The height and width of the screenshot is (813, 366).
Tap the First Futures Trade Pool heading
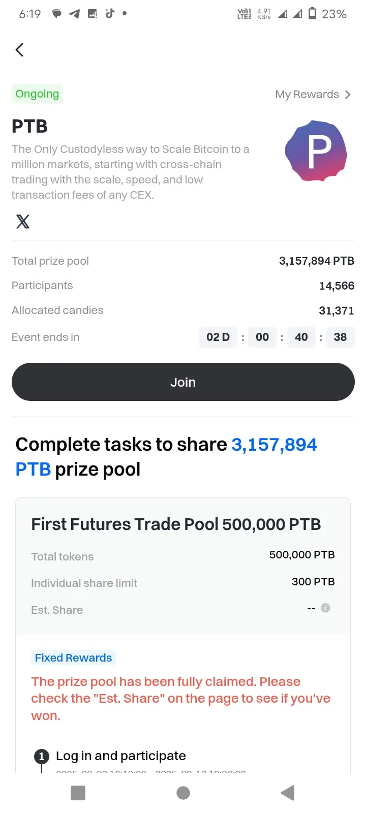pyautogui.click(x=176, y=524)
